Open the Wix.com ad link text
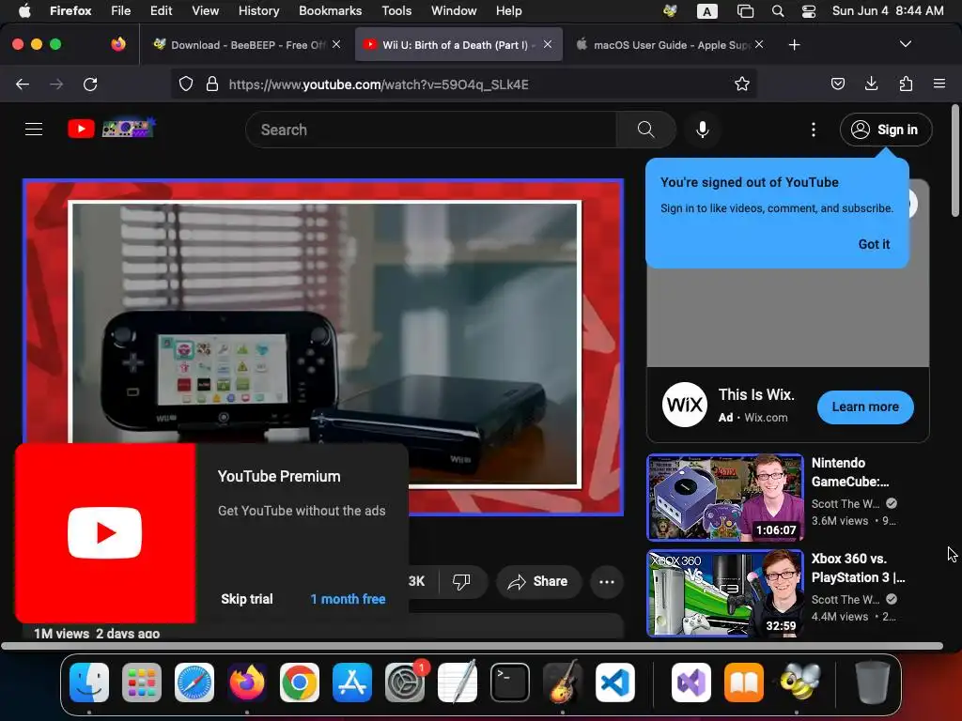Viewport: 962px width, 721px height. [x=766, y=418]
